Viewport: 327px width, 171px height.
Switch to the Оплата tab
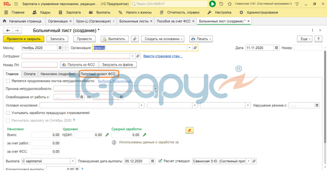tap(29, 74)
